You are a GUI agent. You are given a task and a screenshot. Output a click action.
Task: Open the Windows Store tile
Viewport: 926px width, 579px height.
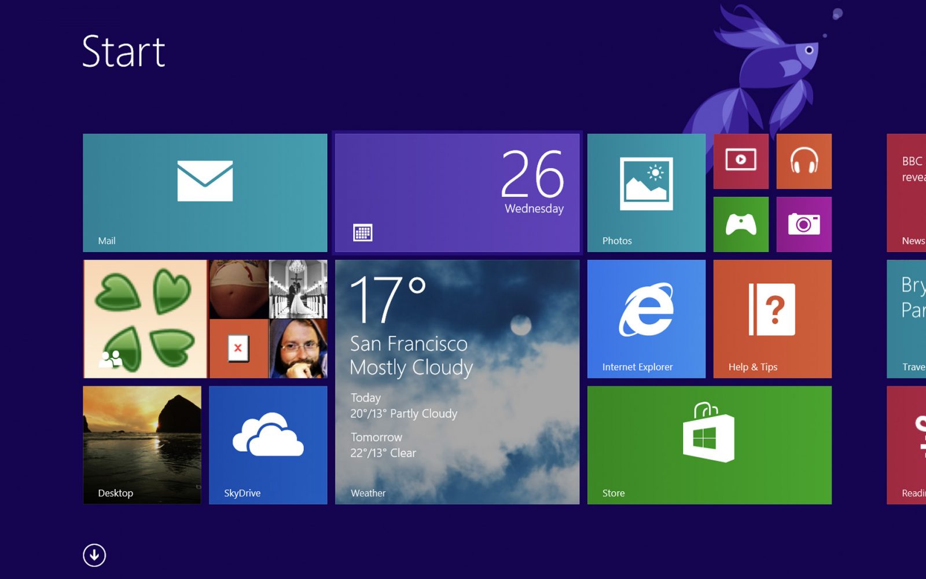click(x=709, y=445)
